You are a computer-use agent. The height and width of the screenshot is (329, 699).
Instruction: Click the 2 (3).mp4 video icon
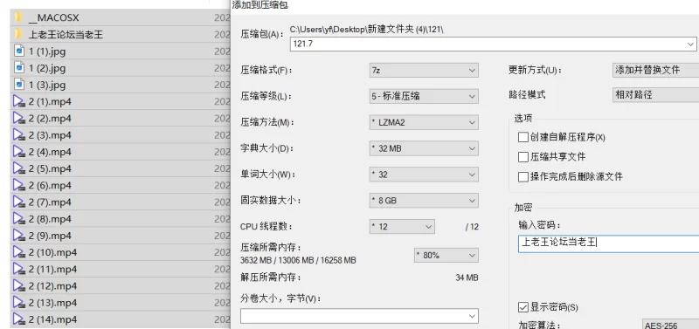[18, 135]
